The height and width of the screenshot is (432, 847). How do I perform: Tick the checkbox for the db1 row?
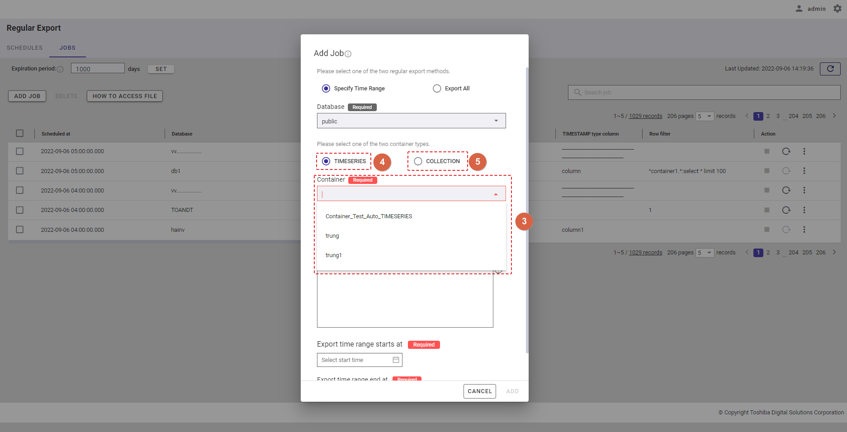(x=20, y=171)
